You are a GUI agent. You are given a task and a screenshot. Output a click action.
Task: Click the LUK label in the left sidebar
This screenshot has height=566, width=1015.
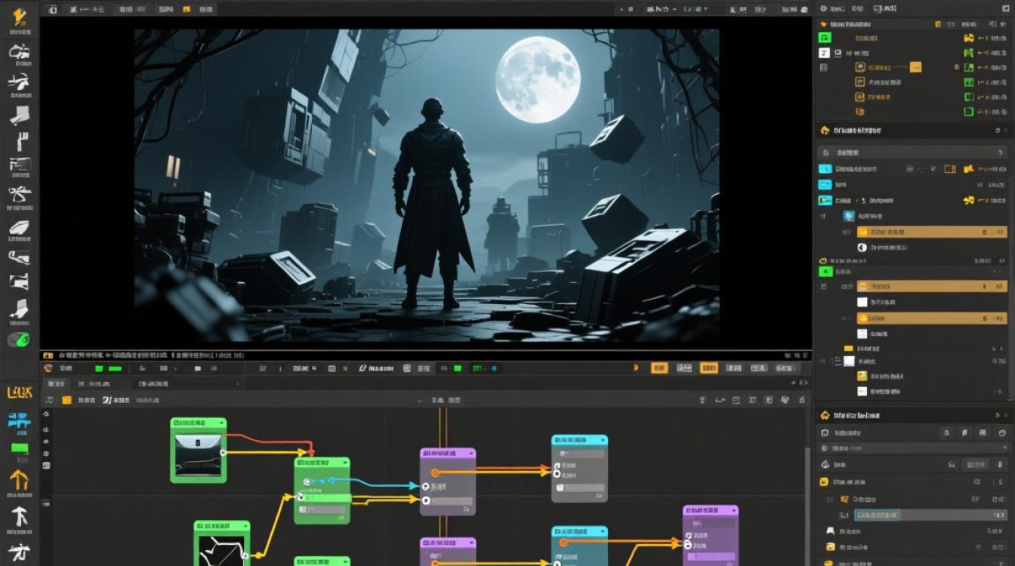(18, 392)
